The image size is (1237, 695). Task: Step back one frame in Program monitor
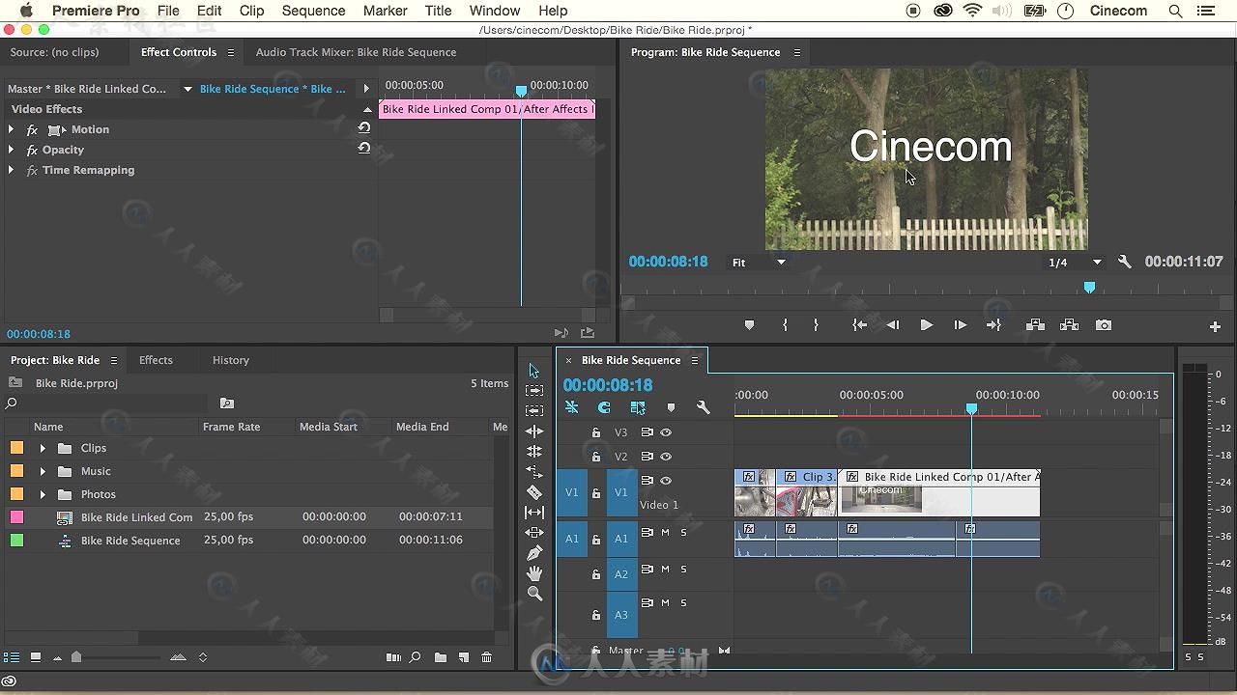coord(893,325)
